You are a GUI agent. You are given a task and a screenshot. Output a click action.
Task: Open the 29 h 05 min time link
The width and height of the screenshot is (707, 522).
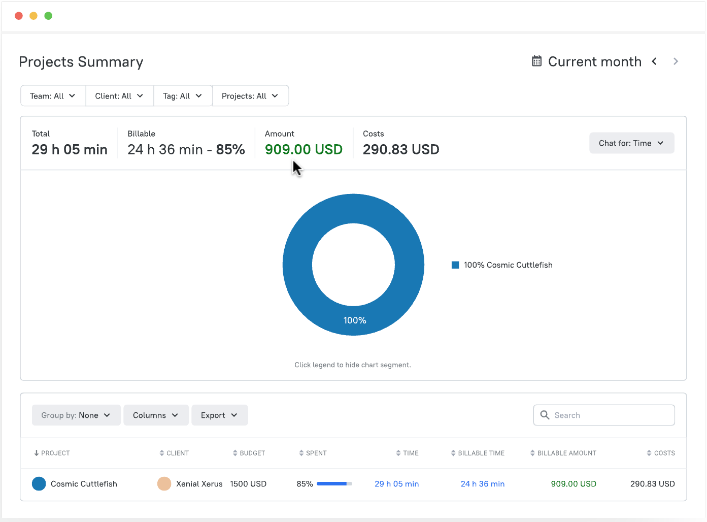point(396,484)
